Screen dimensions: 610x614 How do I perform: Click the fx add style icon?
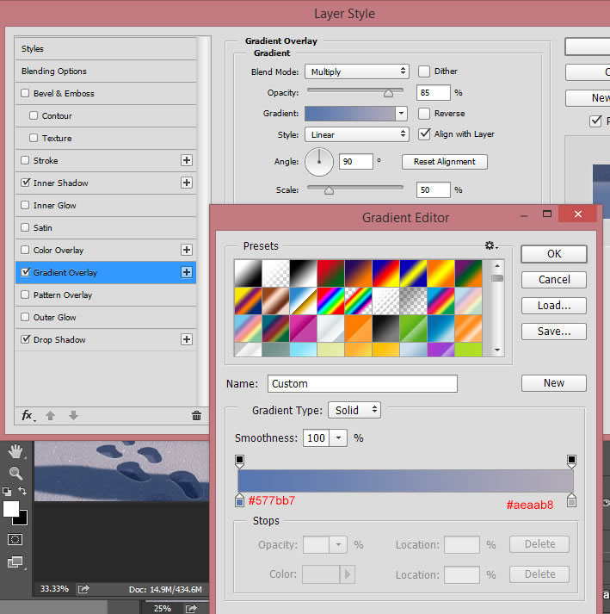coord(28,415)
